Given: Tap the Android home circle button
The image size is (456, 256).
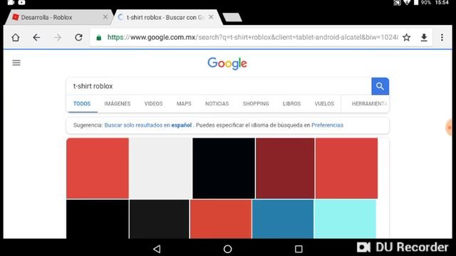Looking at the screenshot, I should pyautogui.click(x=228, y=249).
